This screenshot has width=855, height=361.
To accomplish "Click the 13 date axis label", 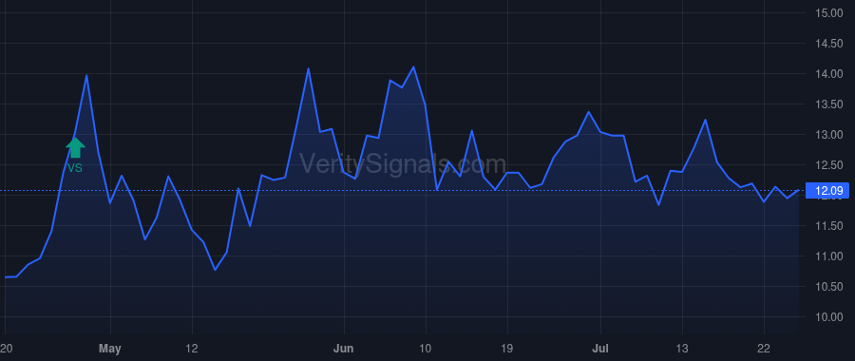I will pyautogui.click(x=682, y=349).
